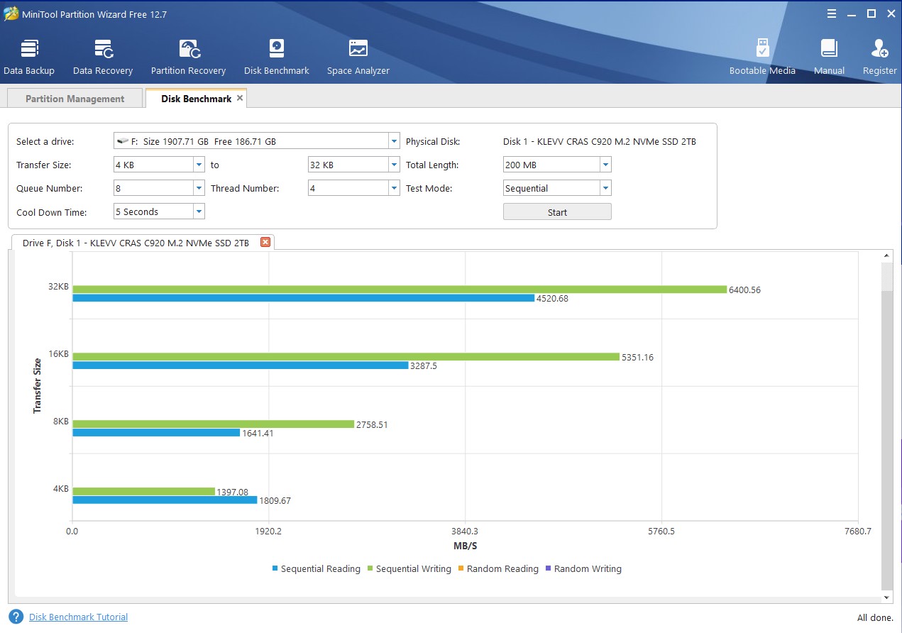The height and width of the screenshot is (633, 902).
Task: Click the chart scrollbar up arrow
Action: [x=886, y=256]
